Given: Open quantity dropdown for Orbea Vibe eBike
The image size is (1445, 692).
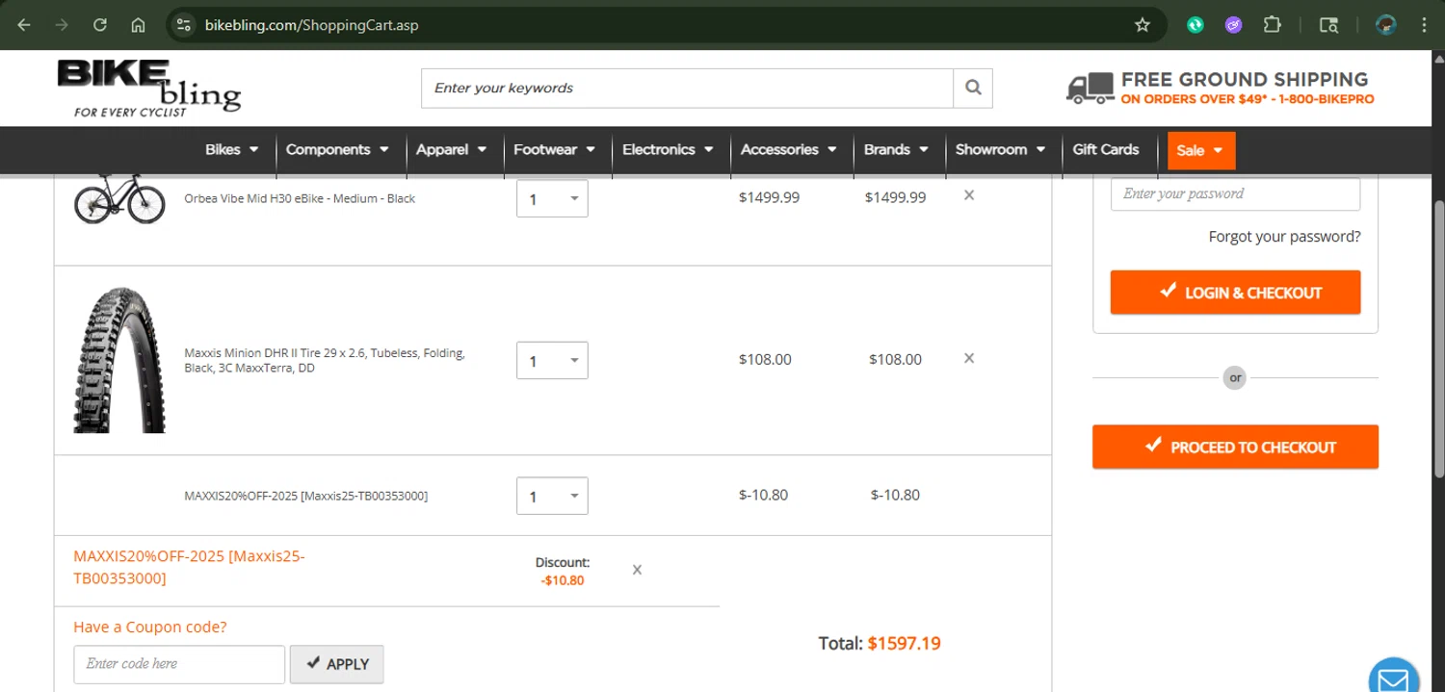Looking at the screenshot, I should 552,199.
